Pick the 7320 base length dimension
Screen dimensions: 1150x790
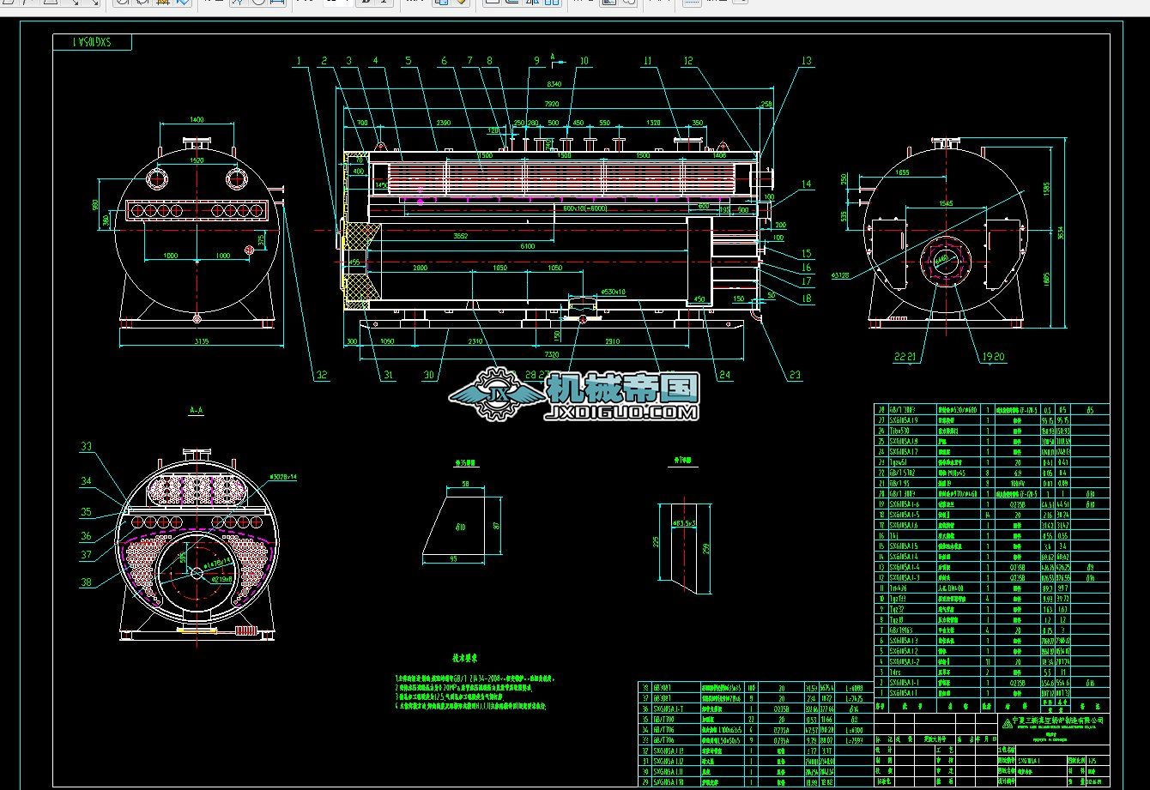(x=551, y=353)
